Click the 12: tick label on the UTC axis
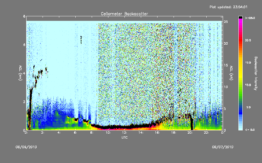Viewport: 262px width, 163px height. 124,133
